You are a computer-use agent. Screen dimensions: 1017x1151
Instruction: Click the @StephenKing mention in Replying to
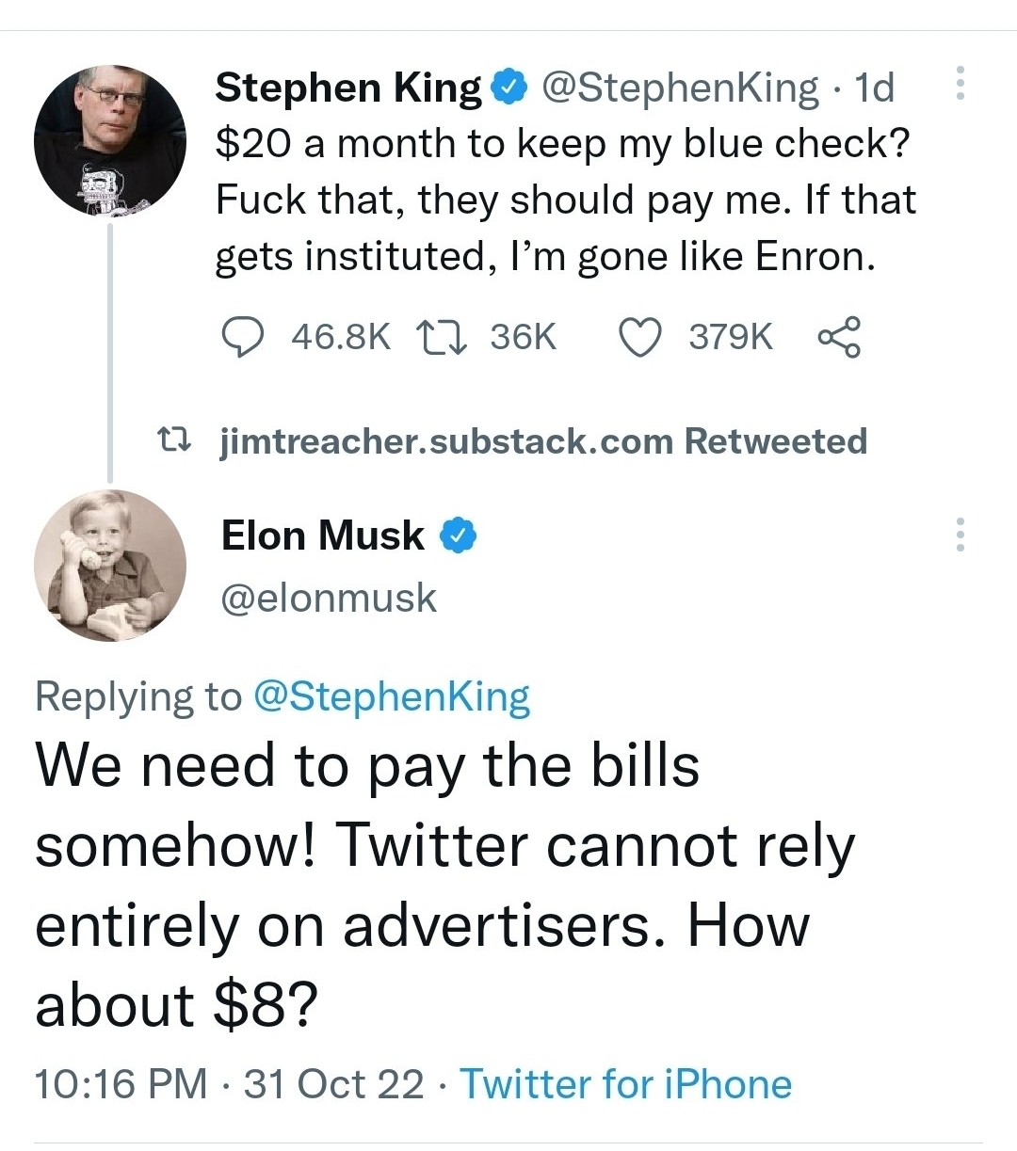point(392,697)
